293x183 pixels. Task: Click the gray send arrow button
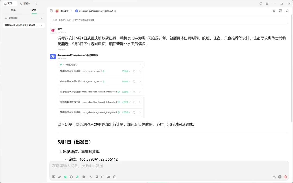pos(280,177)
